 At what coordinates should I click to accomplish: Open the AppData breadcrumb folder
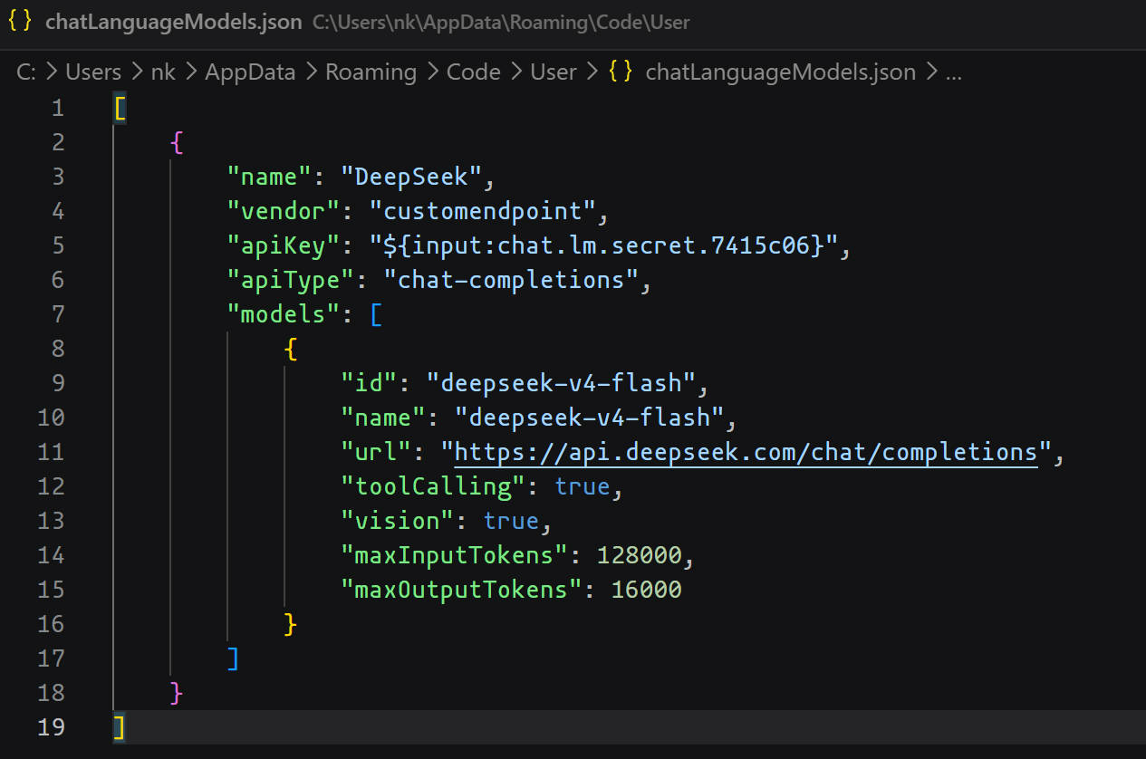[251, 72]
